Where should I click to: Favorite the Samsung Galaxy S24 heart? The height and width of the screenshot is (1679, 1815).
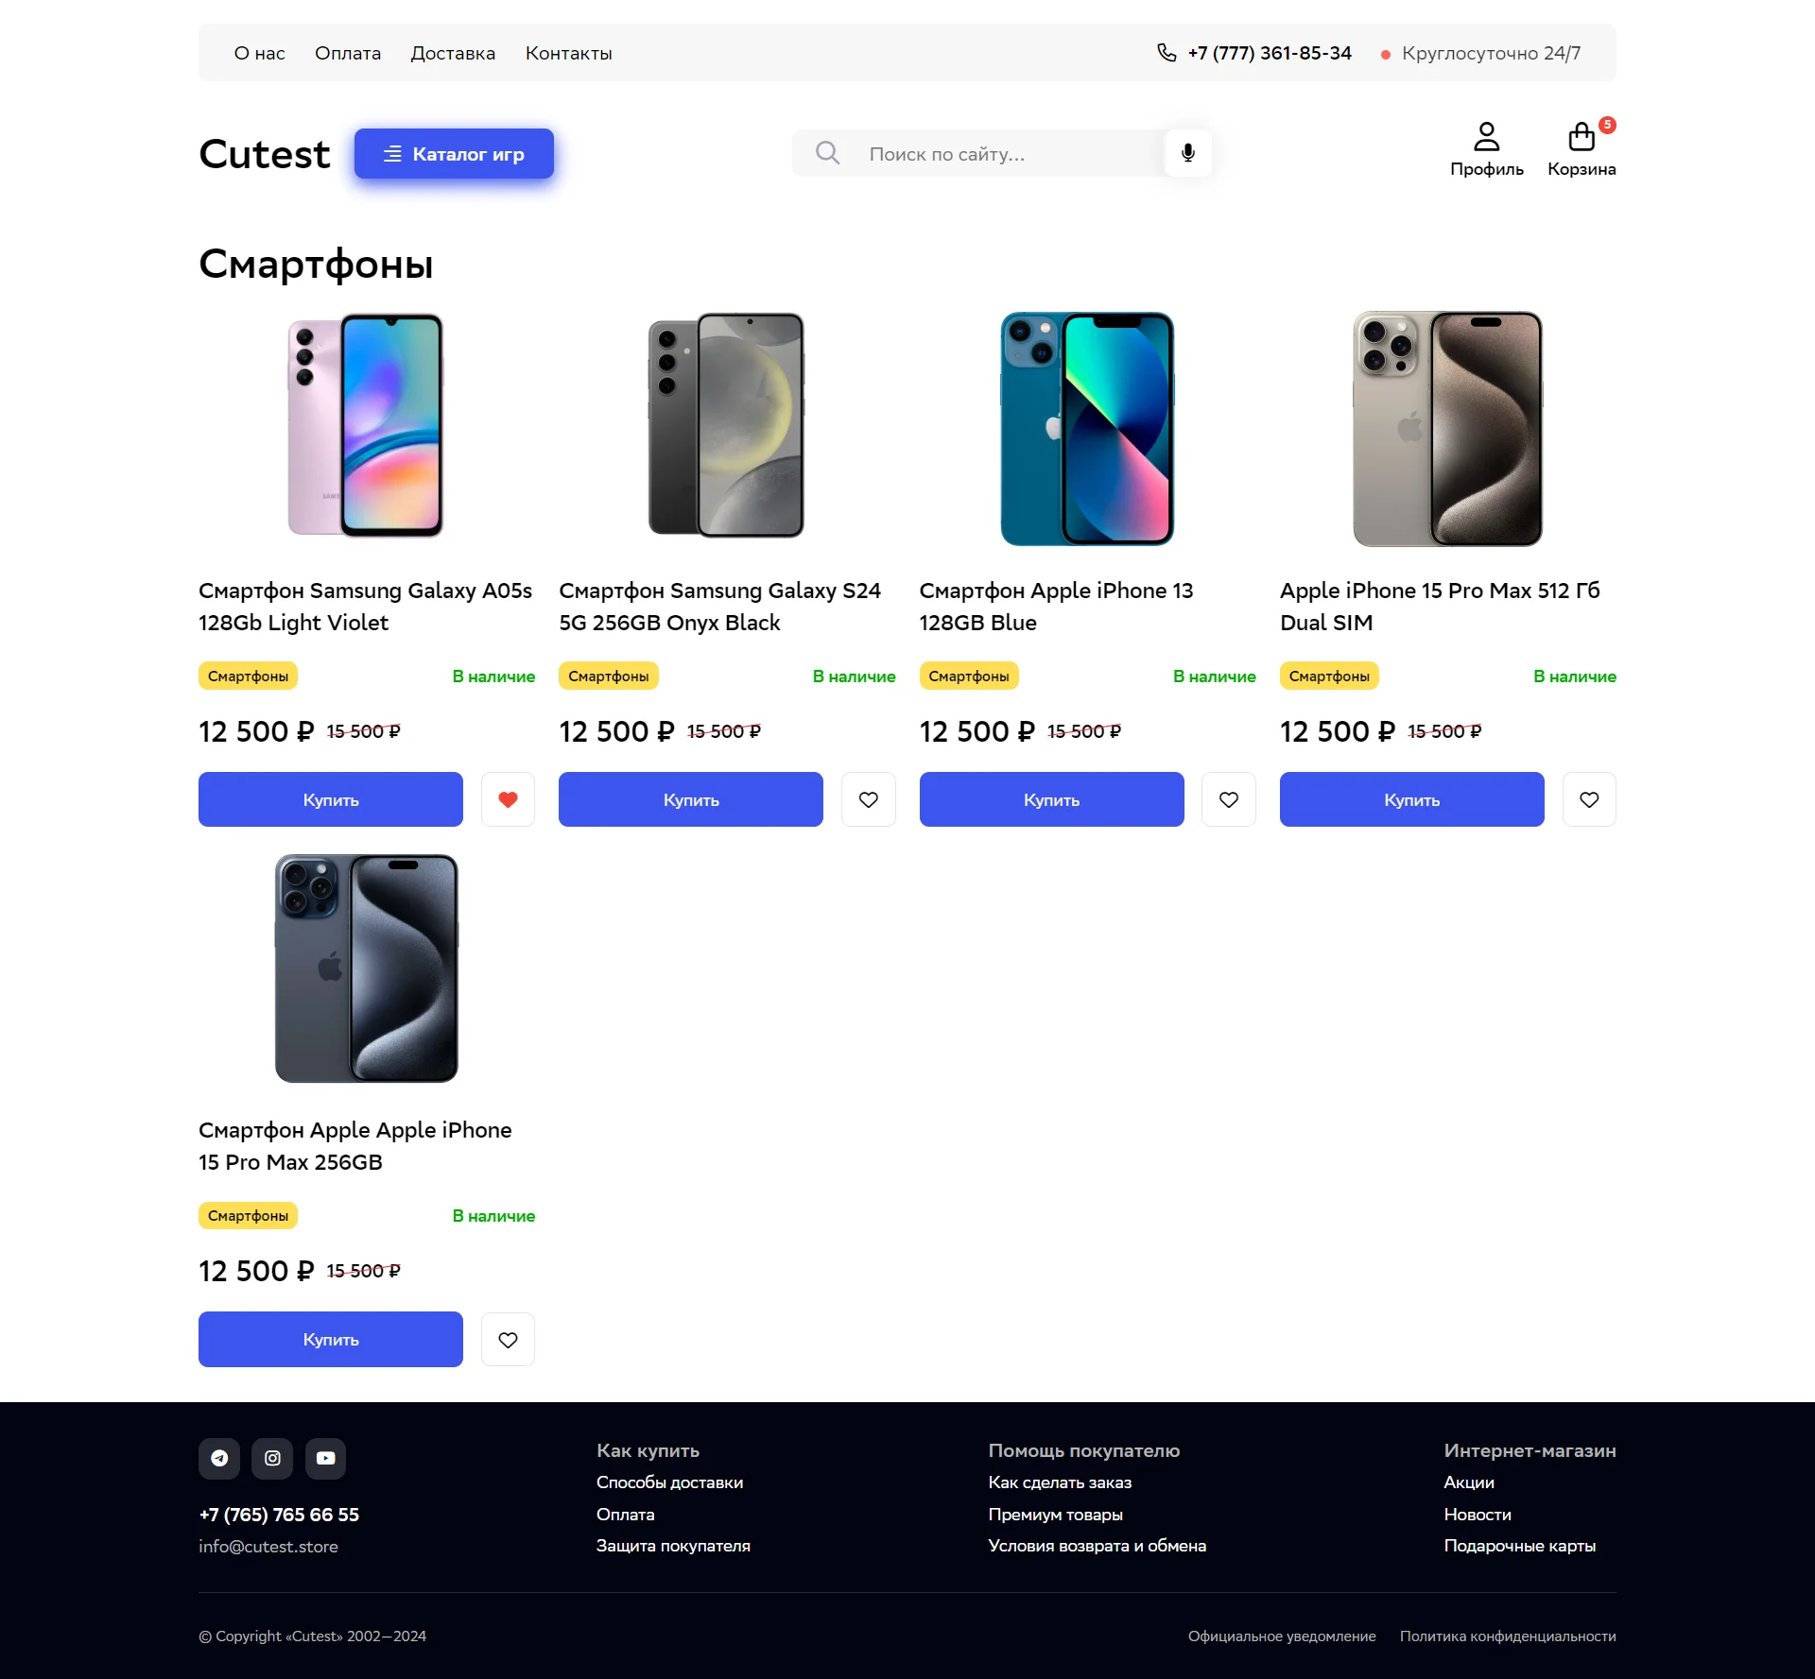click(x=868, y=799)
